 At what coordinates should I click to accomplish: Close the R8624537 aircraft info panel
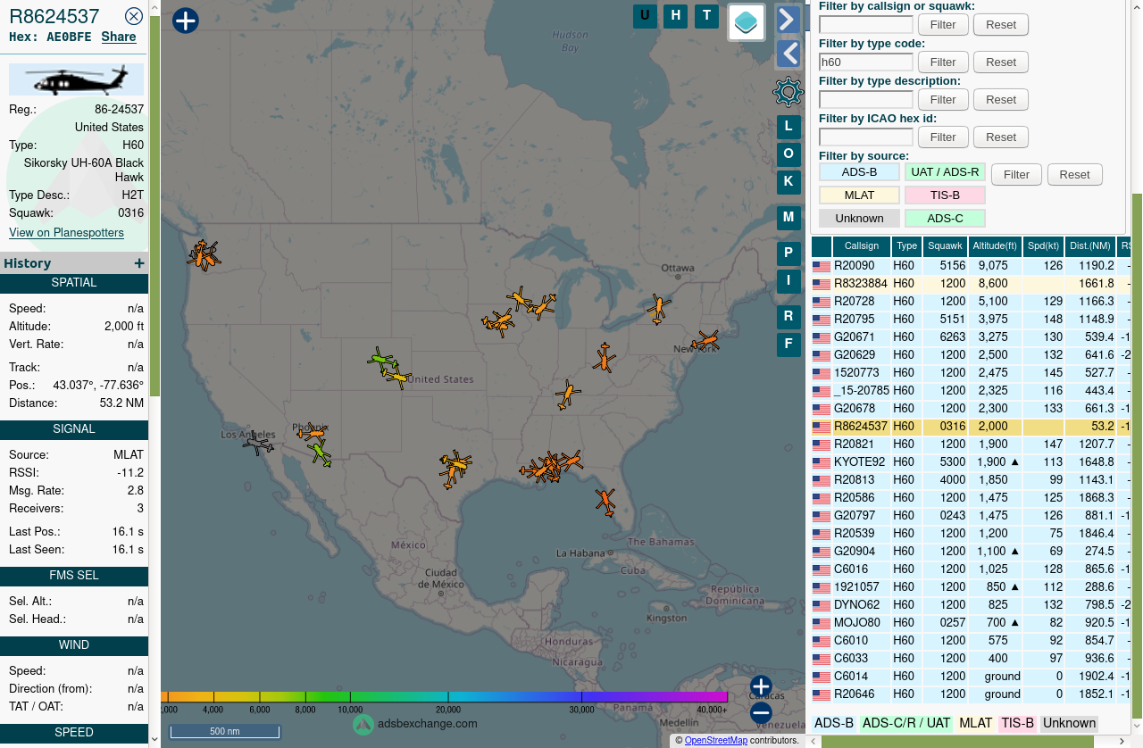[x=134, y=16]
